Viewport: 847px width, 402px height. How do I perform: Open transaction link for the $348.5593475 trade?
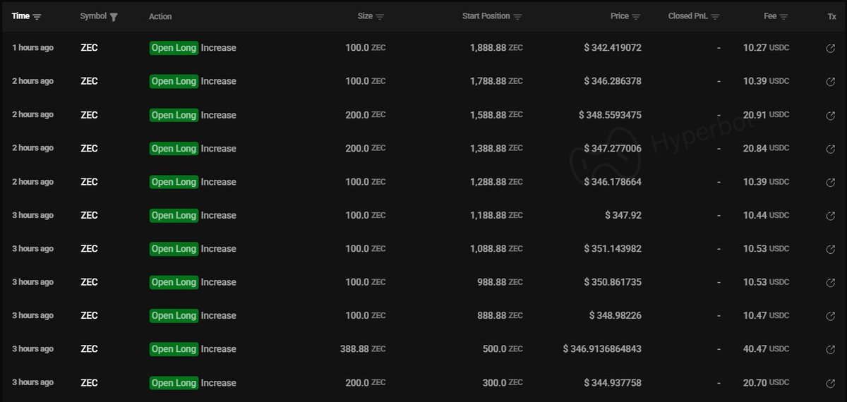(831, 115)
